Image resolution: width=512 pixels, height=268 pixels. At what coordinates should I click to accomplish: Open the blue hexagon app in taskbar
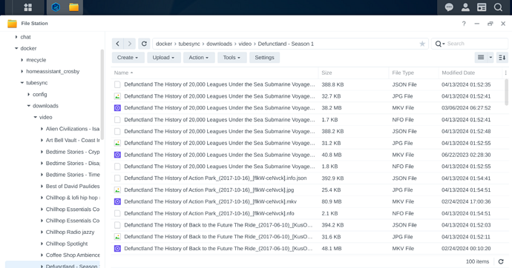click(x=56, y=7)
